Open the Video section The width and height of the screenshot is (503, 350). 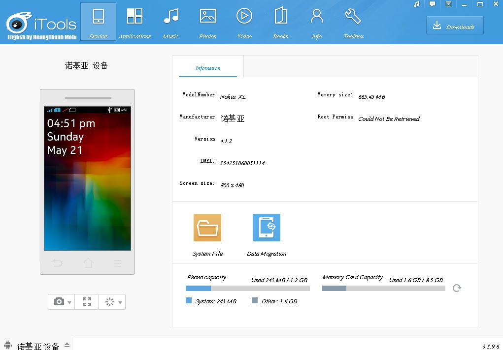(x=244, y=22)
